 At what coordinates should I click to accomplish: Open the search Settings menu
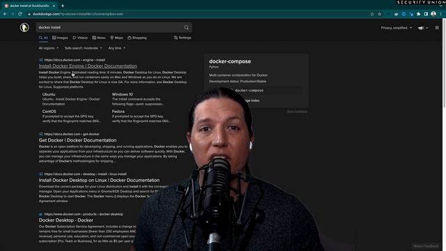[x=183, y=38]
